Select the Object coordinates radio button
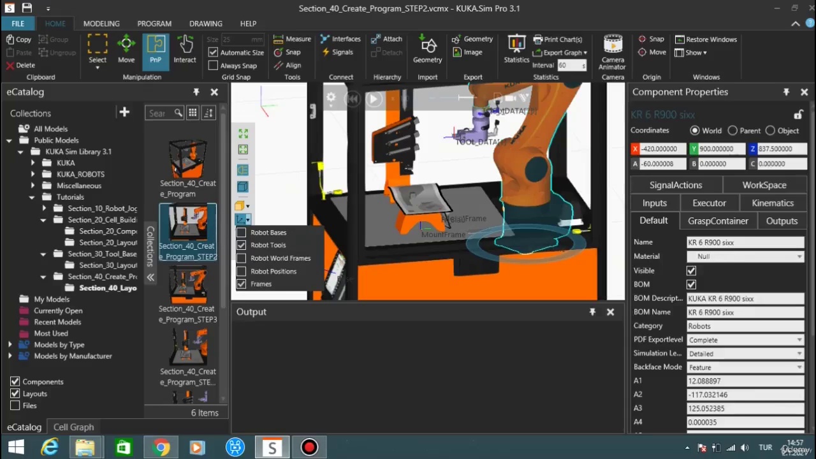The image size is (816, 459). (x=770, y=131)
